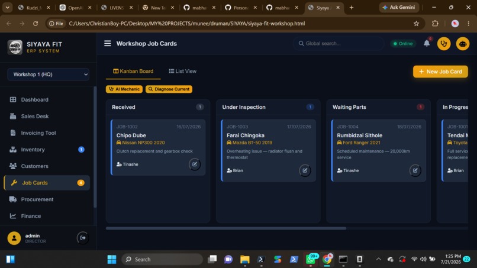477x268 pixels.
Task: Open Dashboard in sidebar
Action: [x=47, y=100]
